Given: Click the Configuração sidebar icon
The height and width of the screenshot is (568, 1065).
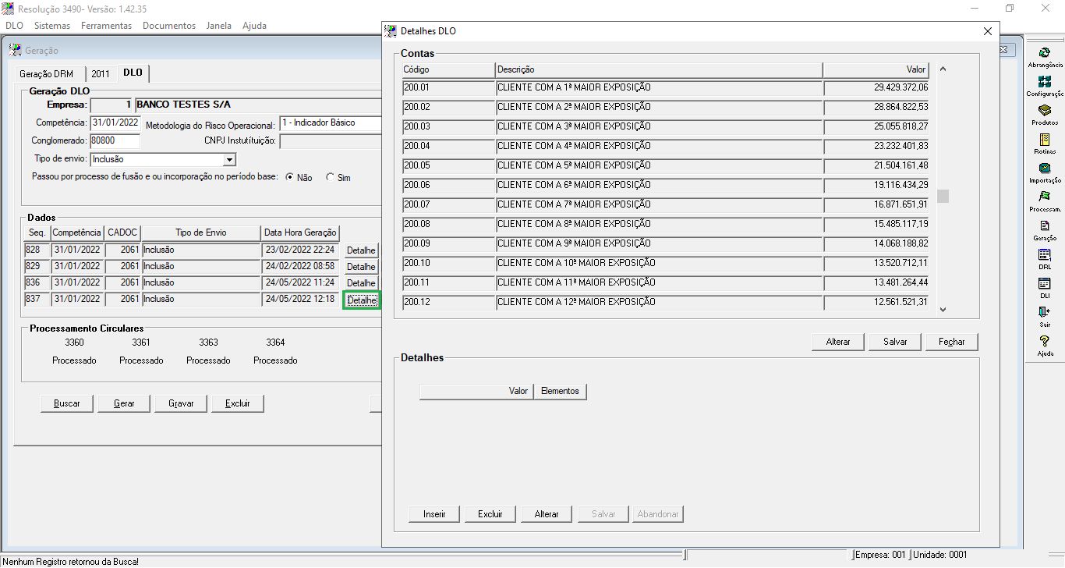Looking at the screenshot, I should (1045, 82).
